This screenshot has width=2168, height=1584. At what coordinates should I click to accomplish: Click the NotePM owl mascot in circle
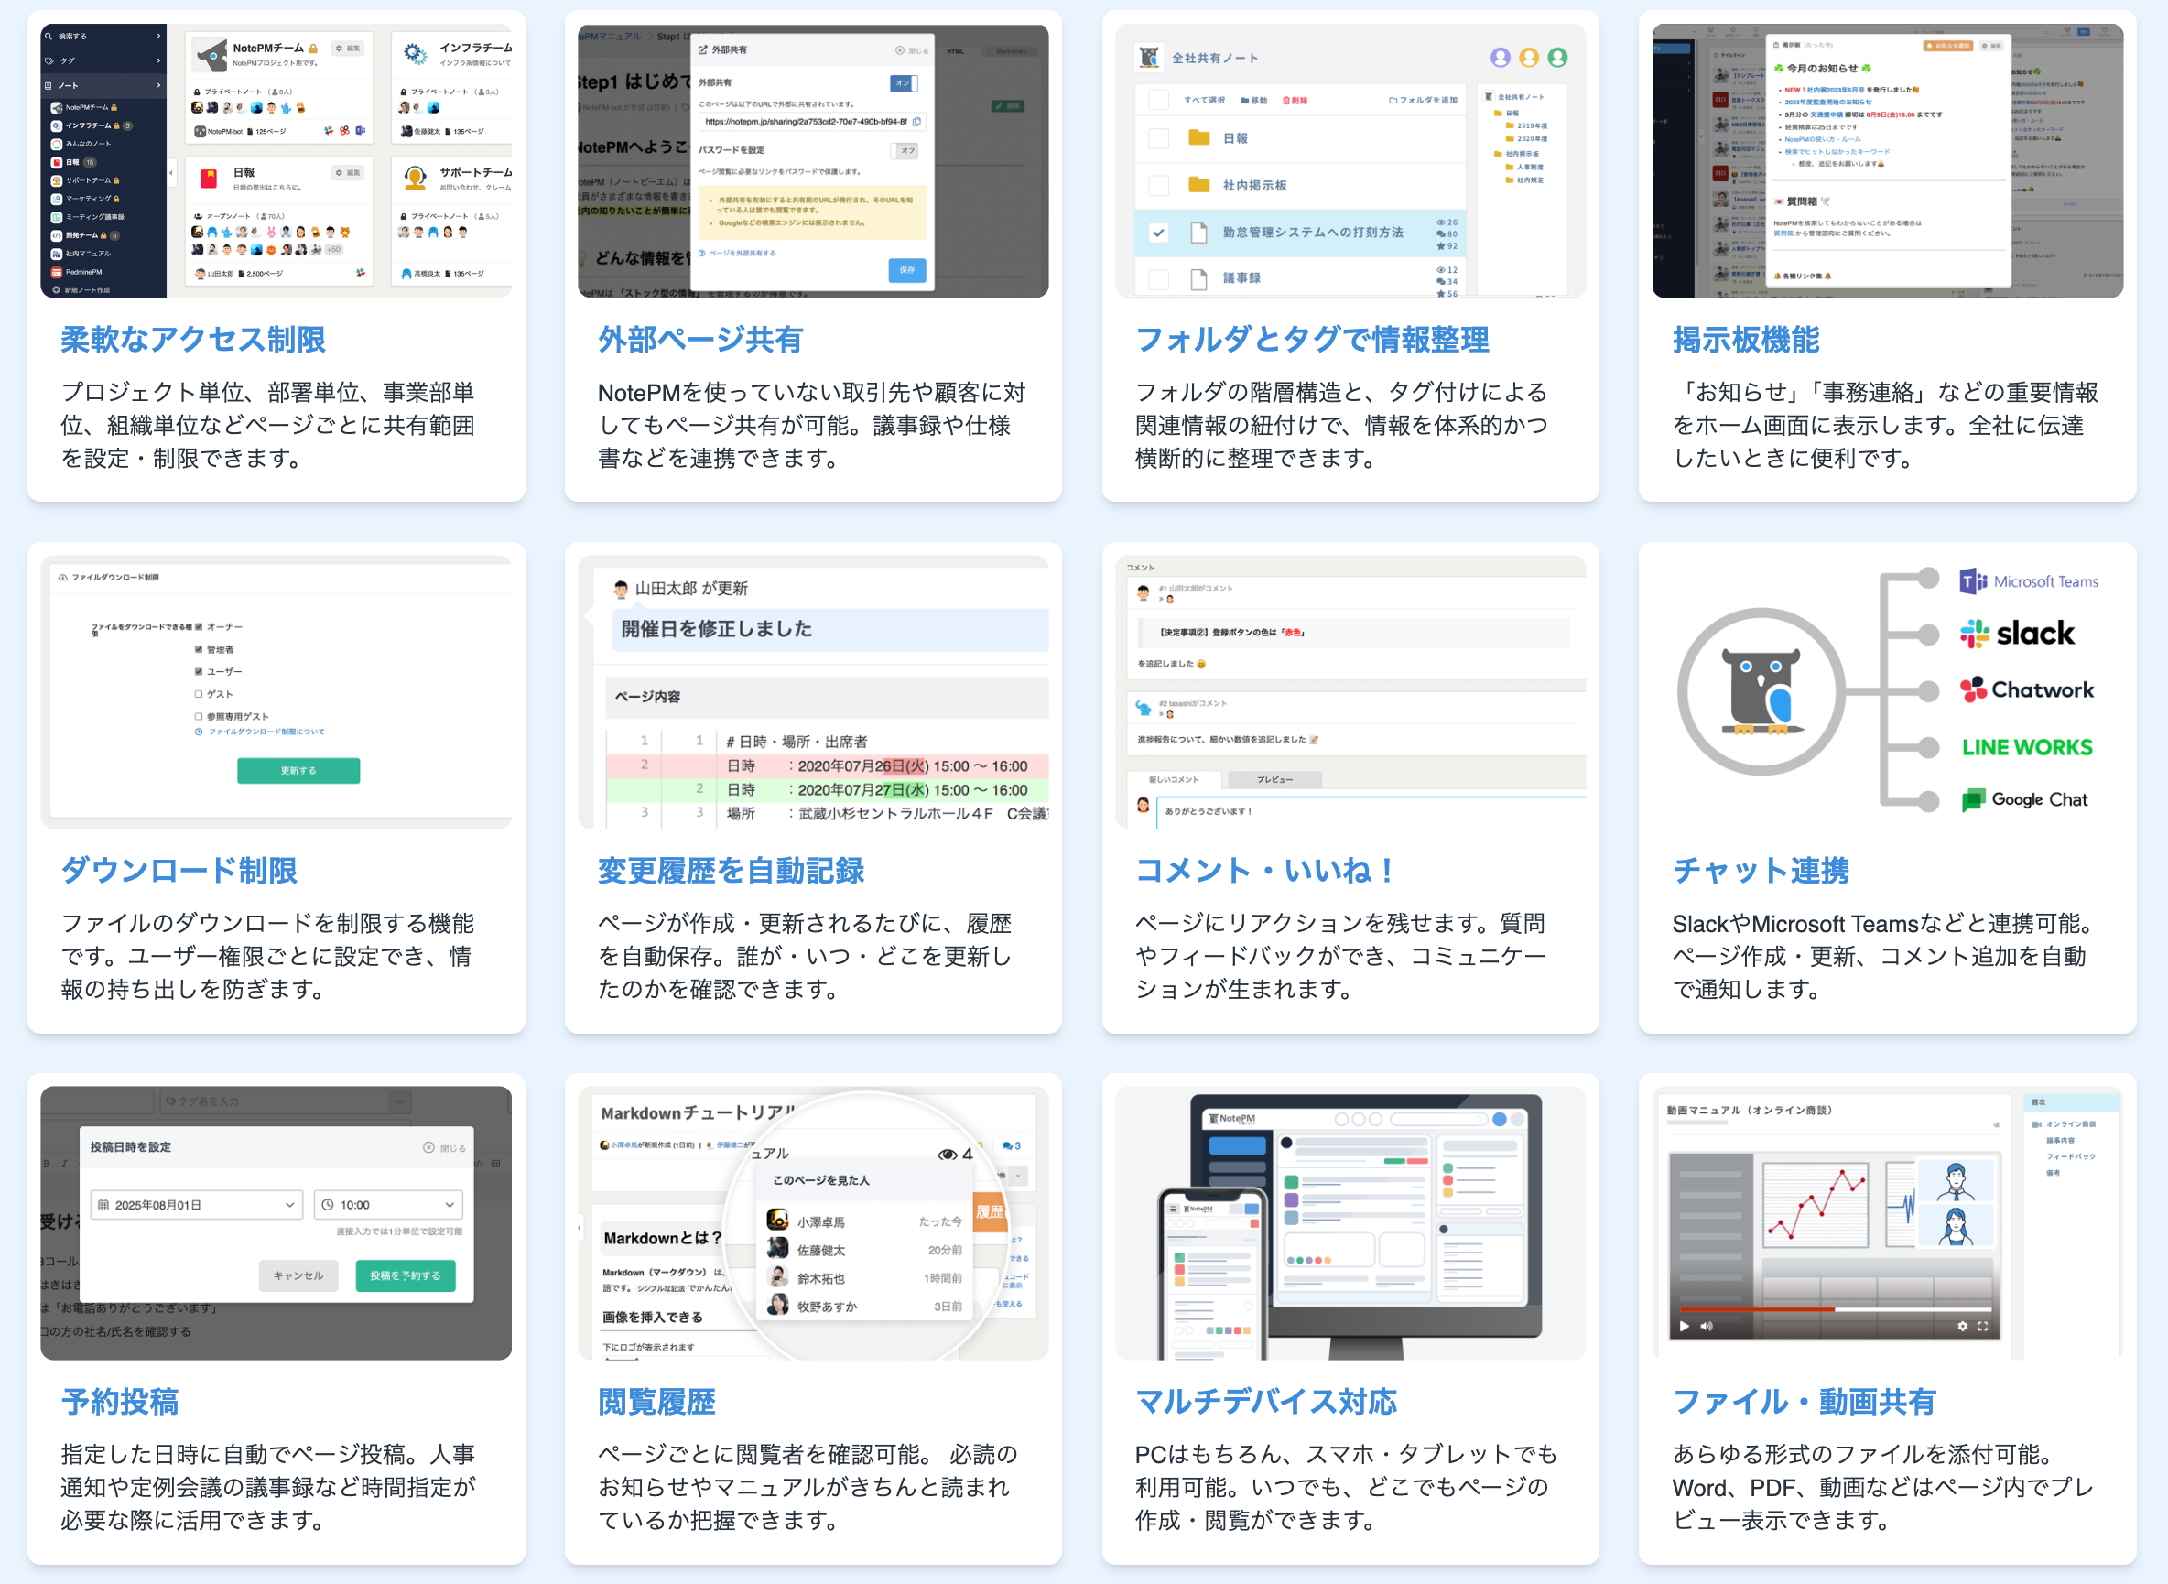click(x=1761, y=690)
